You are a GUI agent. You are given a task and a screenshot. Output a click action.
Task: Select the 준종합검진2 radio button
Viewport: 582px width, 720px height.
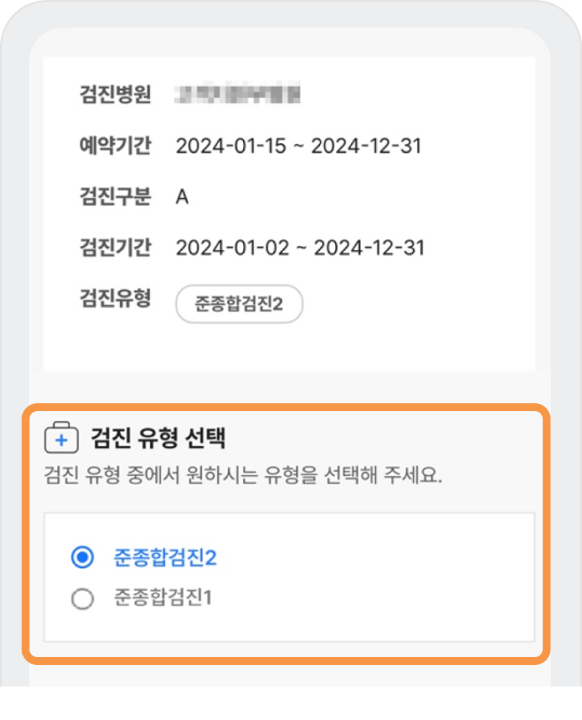pos(83,557)
